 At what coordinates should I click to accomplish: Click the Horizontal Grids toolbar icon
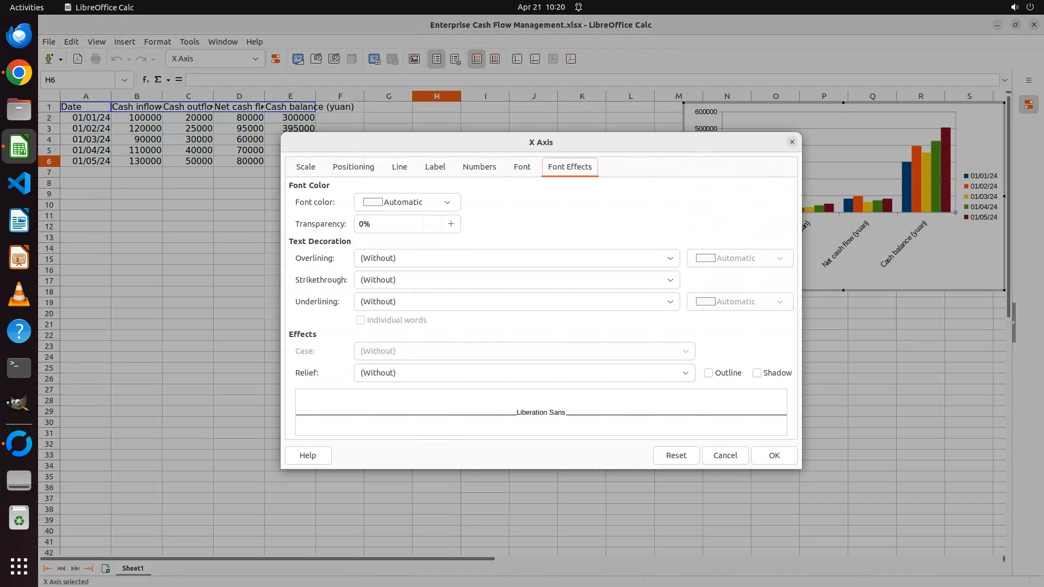coord(477,59)
